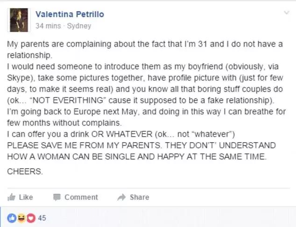This screenshot has height=227, width=296.
Task: Click the "PLEASE SAVE ME FROM MY PARENTS" line
Action: click(x=141, y=145)
